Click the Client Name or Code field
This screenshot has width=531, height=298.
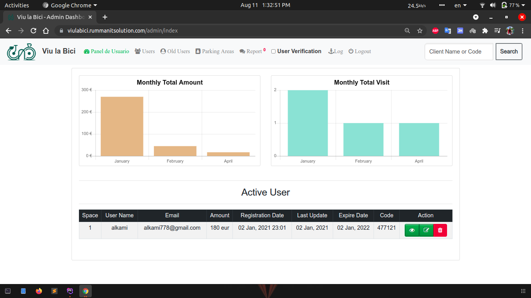459,52
